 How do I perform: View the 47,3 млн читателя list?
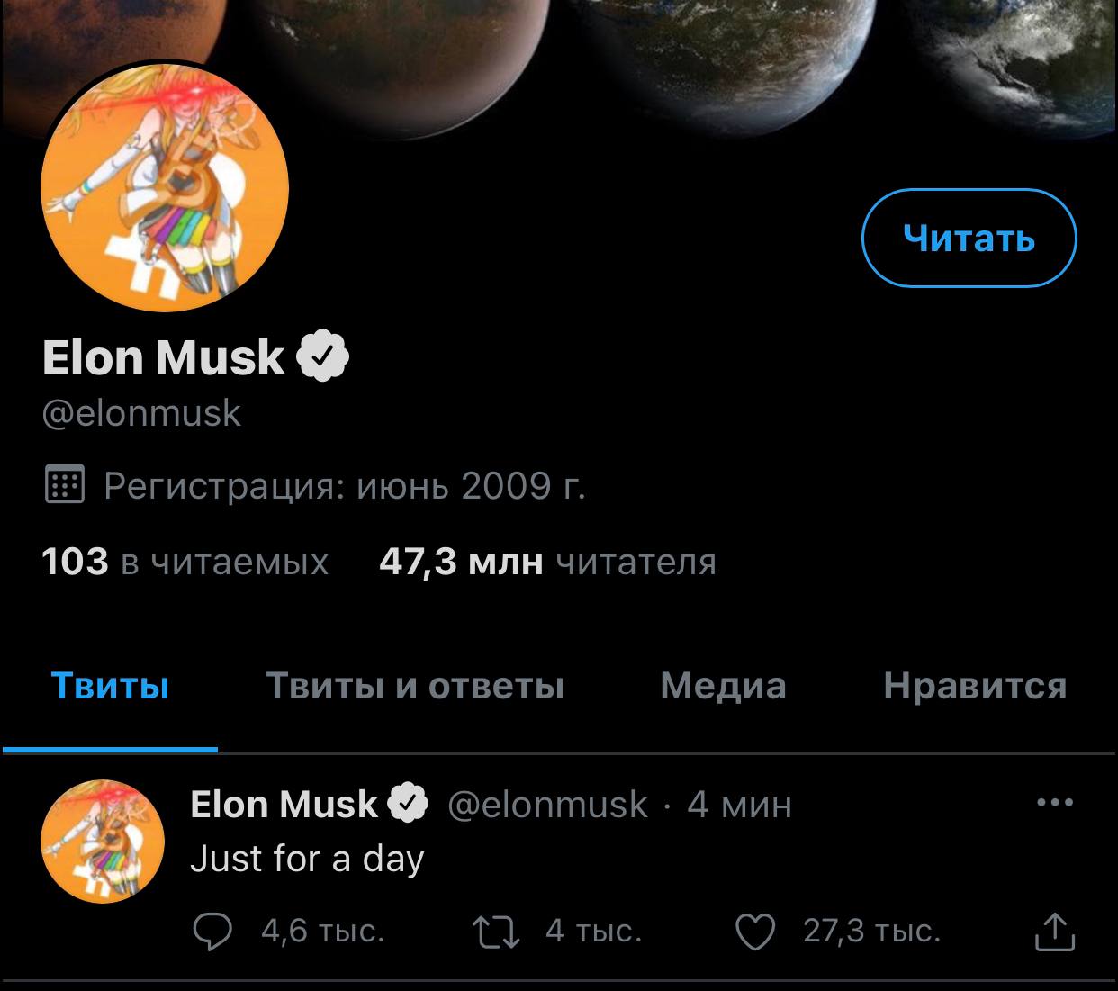(547, 562)
